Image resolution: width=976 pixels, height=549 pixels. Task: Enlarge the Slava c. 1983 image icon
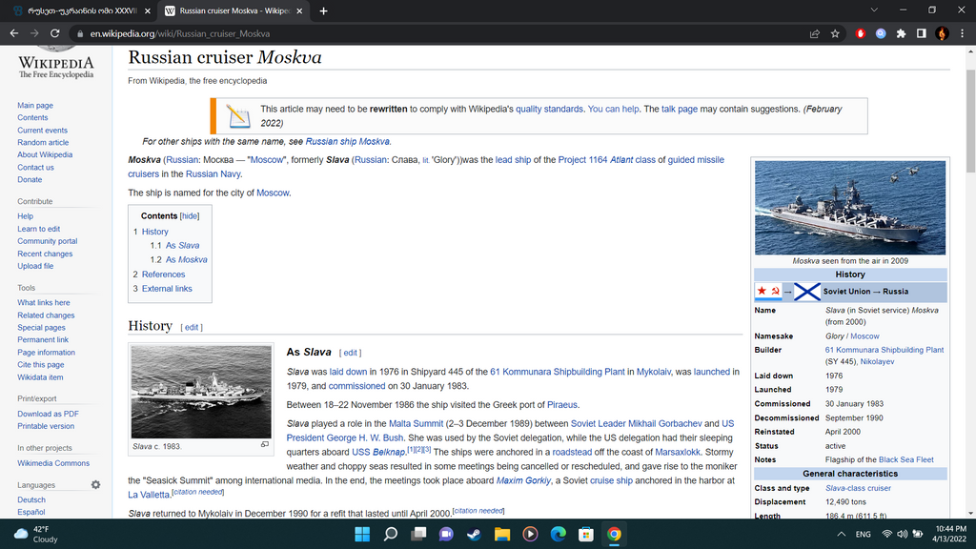(265, 444)
